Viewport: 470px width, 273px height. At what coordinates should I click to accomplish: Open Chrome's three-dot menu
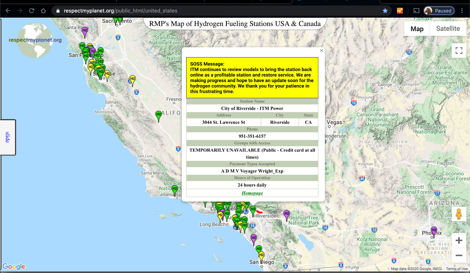point(461,11)
